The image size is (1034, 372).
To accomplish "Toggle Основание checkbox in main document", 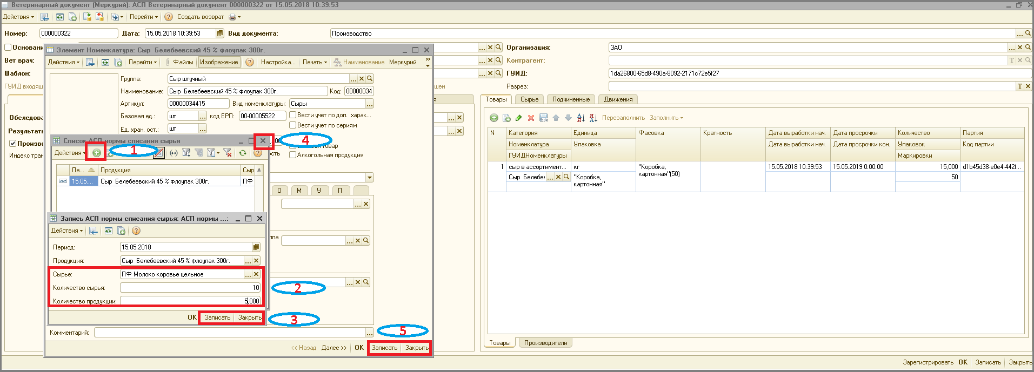I will (8, 48).
